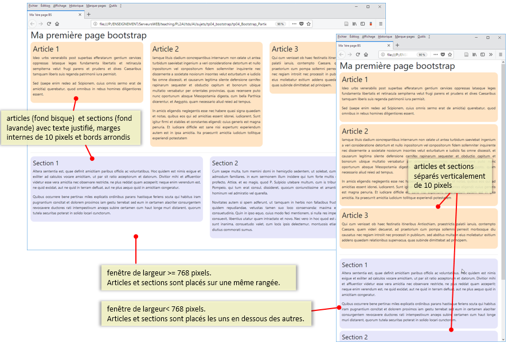Click the reload button in the wide browser window
Screen dimensions: 508x343
49,24
